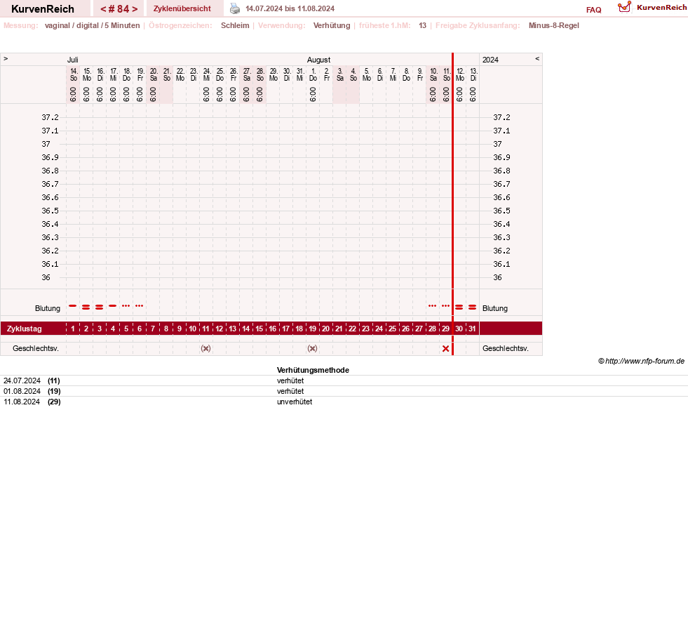This screenshot has width=688, height=622.
Task: Click the 01.08.2024 table row date
Action: click(x=22, y=392)
